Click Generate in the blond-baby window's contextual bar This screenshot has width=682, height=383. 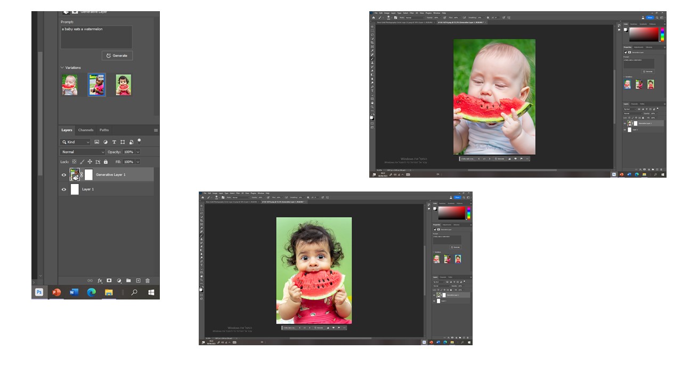click(x=500, y=159)
